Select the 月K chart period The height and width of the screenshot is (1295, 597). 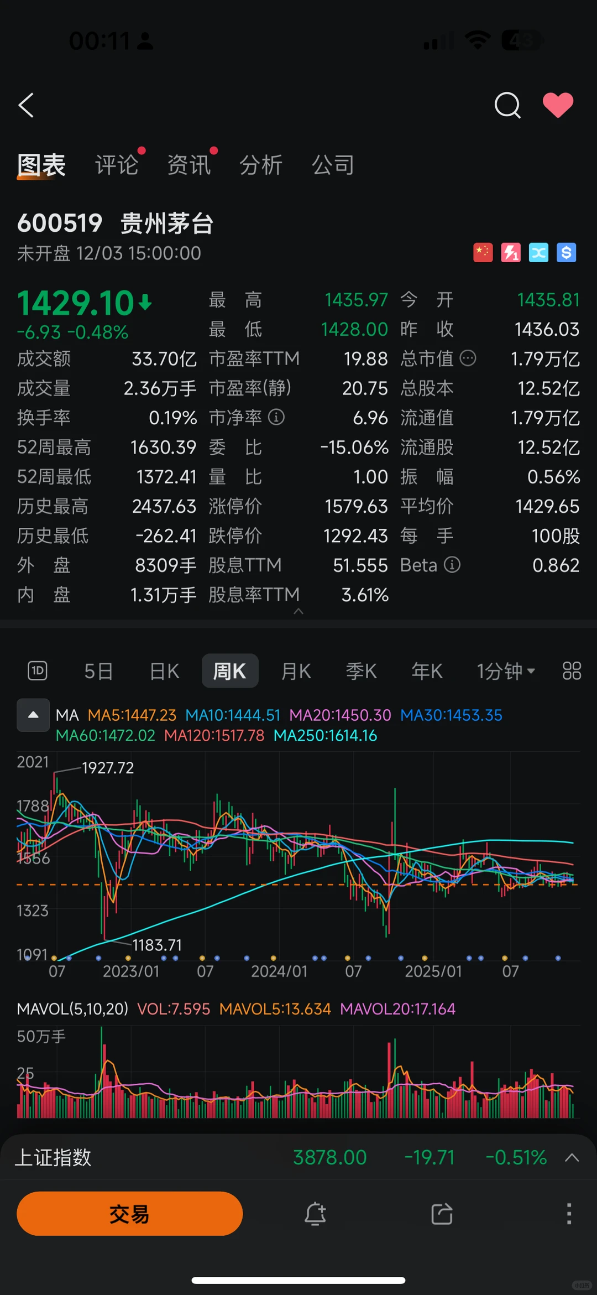click(x=296, y=671)
